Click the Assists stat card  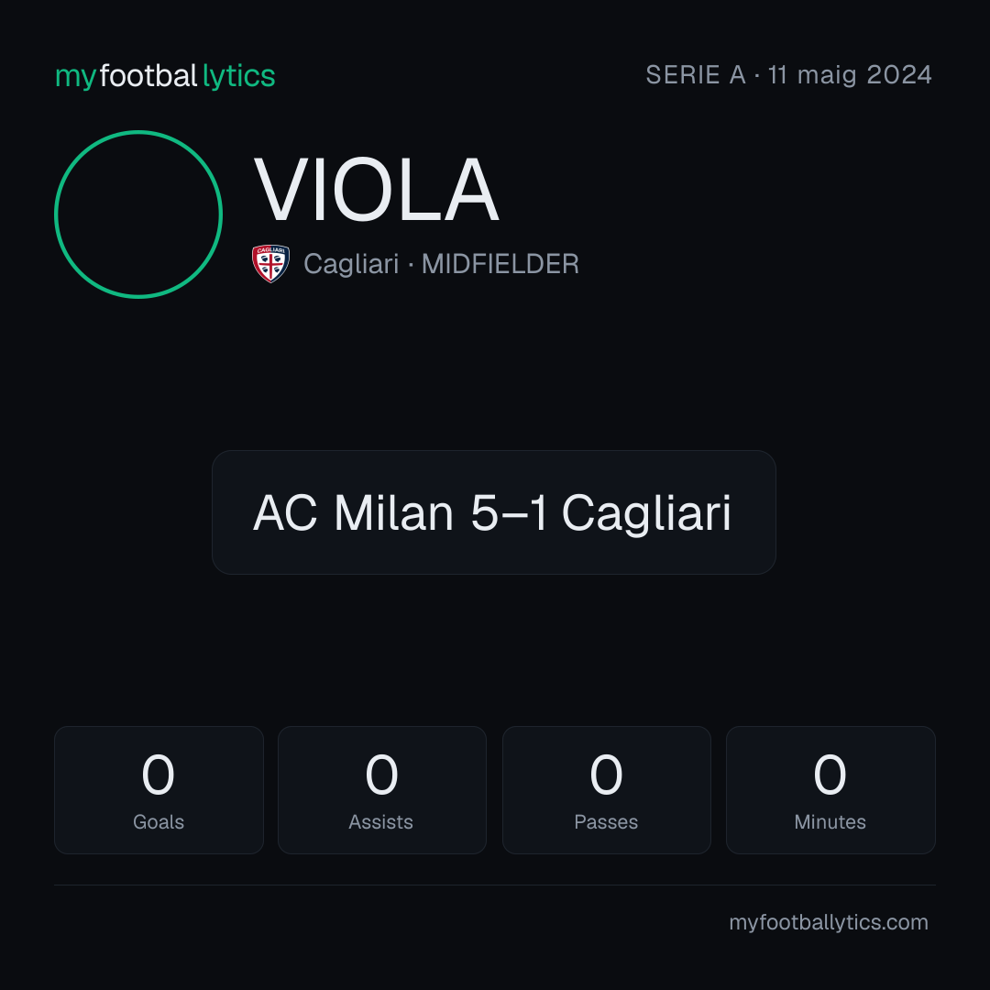pos(382,790)
